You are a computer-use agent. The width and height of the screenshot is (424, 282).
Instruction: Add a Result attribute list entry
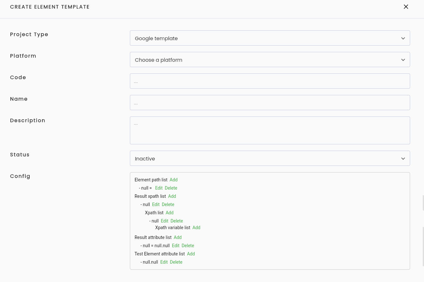178,237
